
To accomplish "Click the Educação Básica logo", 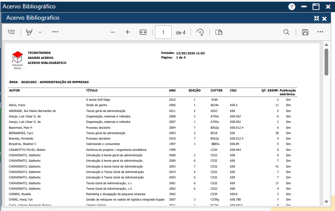I will [18, 59].
